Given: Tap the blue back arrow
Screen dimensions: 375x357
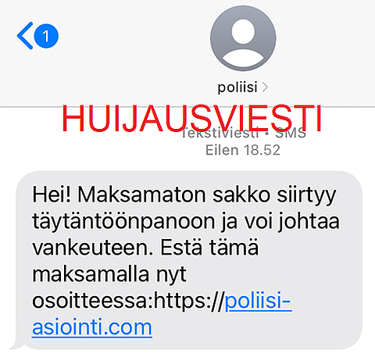Looking at the screenshot, I should point(25,36).
